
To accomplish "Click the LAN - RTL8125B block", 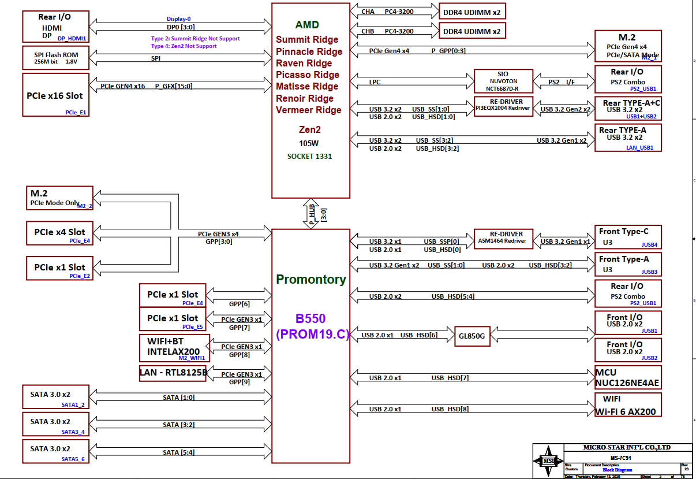I will click(172, 373).
